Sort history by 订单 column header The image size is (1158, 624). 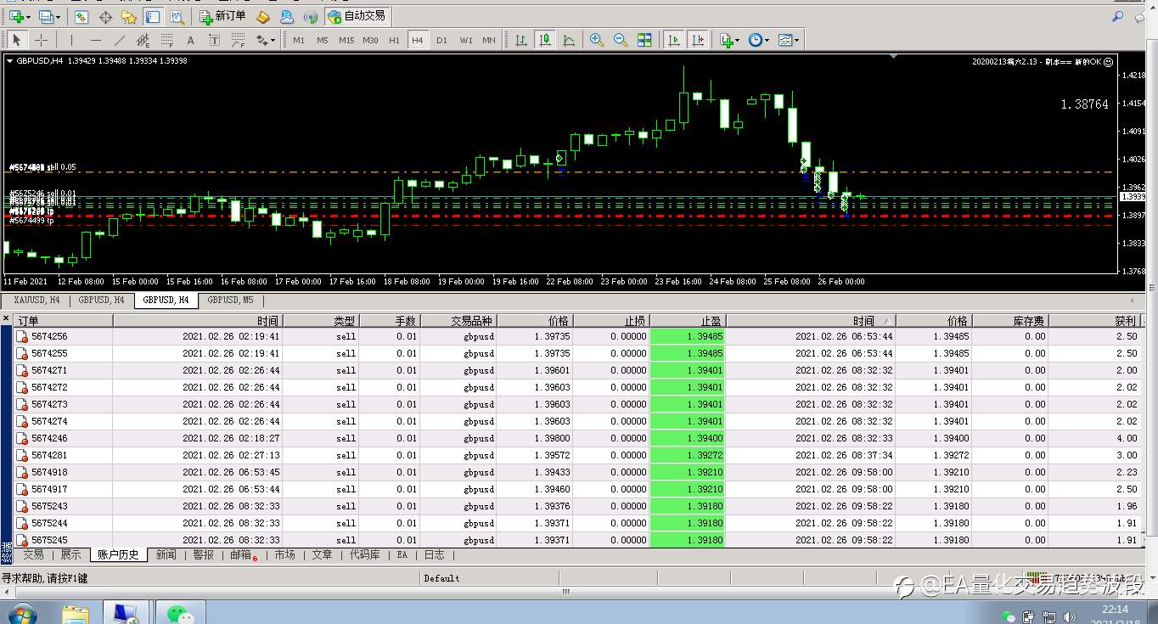63,321
